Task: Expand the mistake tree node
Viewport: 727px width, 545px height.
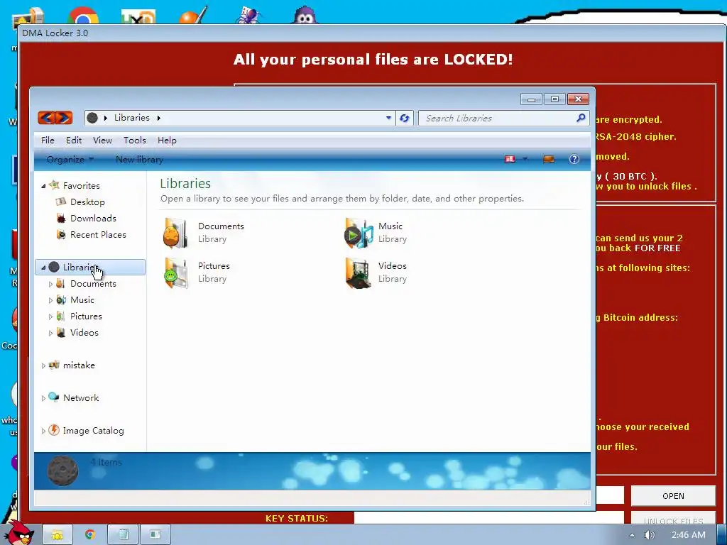Action: point(43,365)
